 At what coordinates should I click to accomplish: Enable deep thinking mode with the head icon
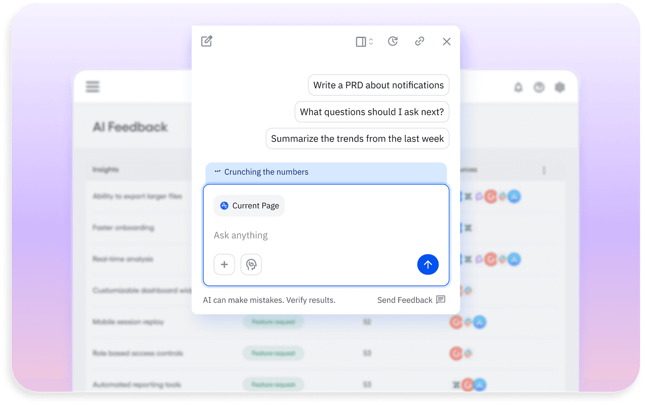(251, 264)
